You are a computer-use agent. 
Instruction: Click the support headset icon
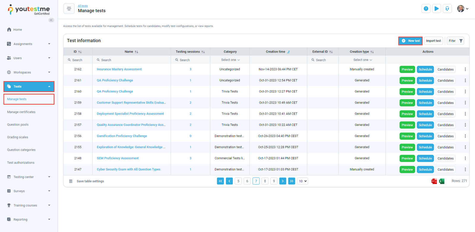pyautogui.click(x=447, y=9)
